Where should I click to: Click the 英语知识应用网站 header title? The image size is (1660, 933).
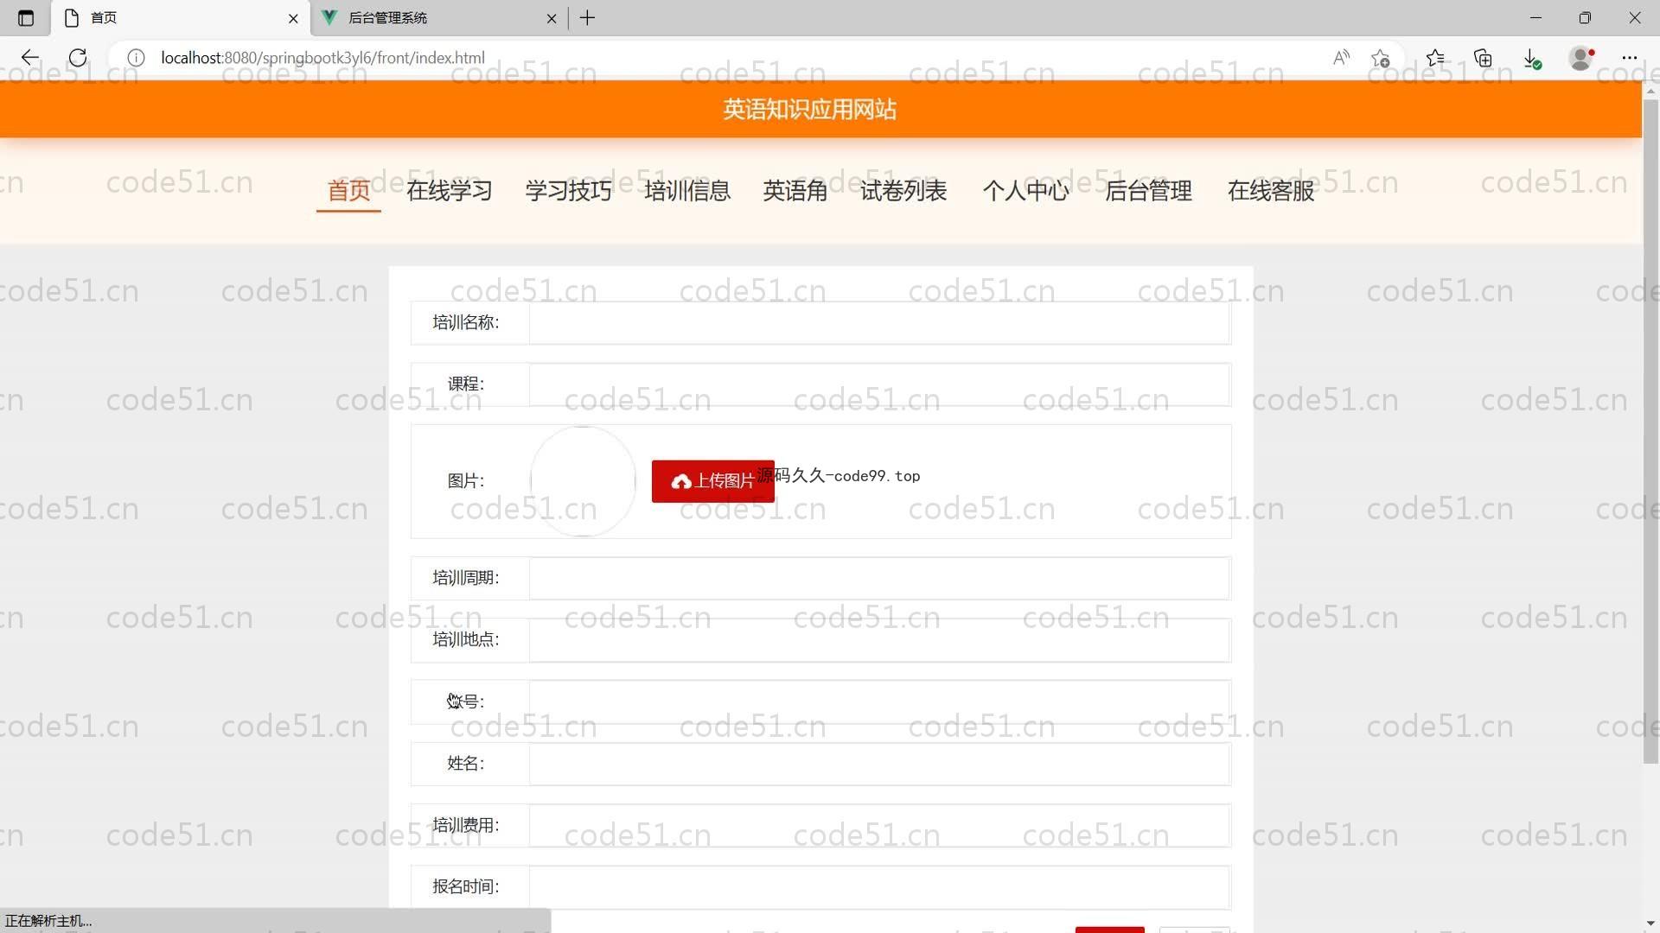(x=809, y=110)
